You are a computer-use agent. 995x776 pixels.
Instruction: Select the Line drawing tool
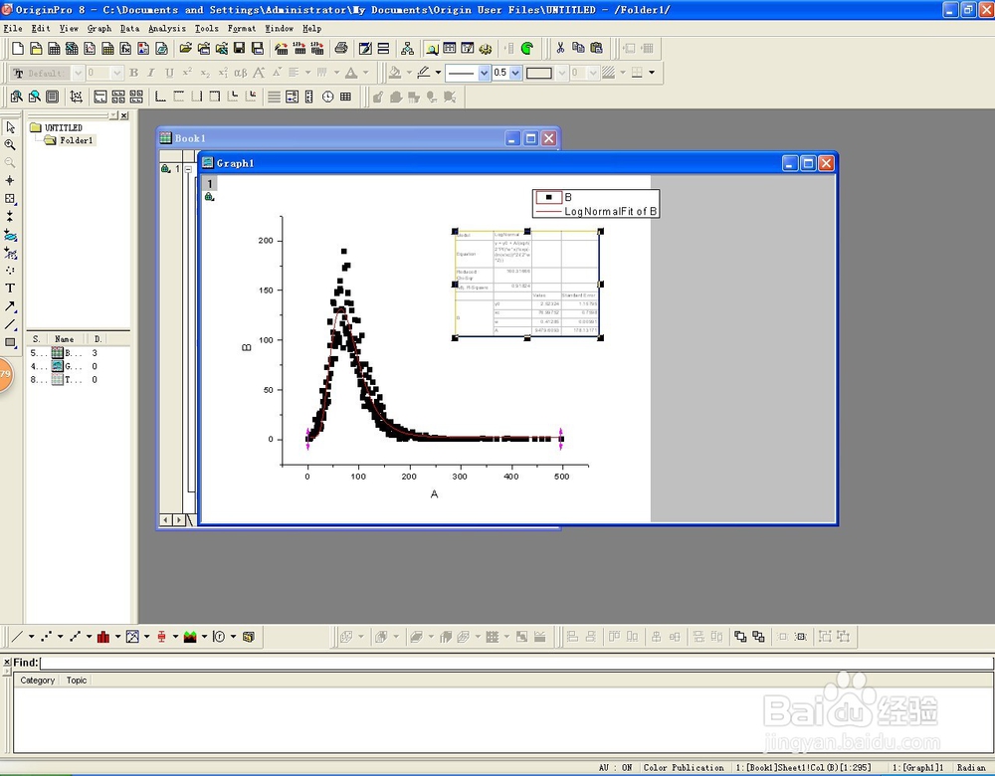[10, 325]
